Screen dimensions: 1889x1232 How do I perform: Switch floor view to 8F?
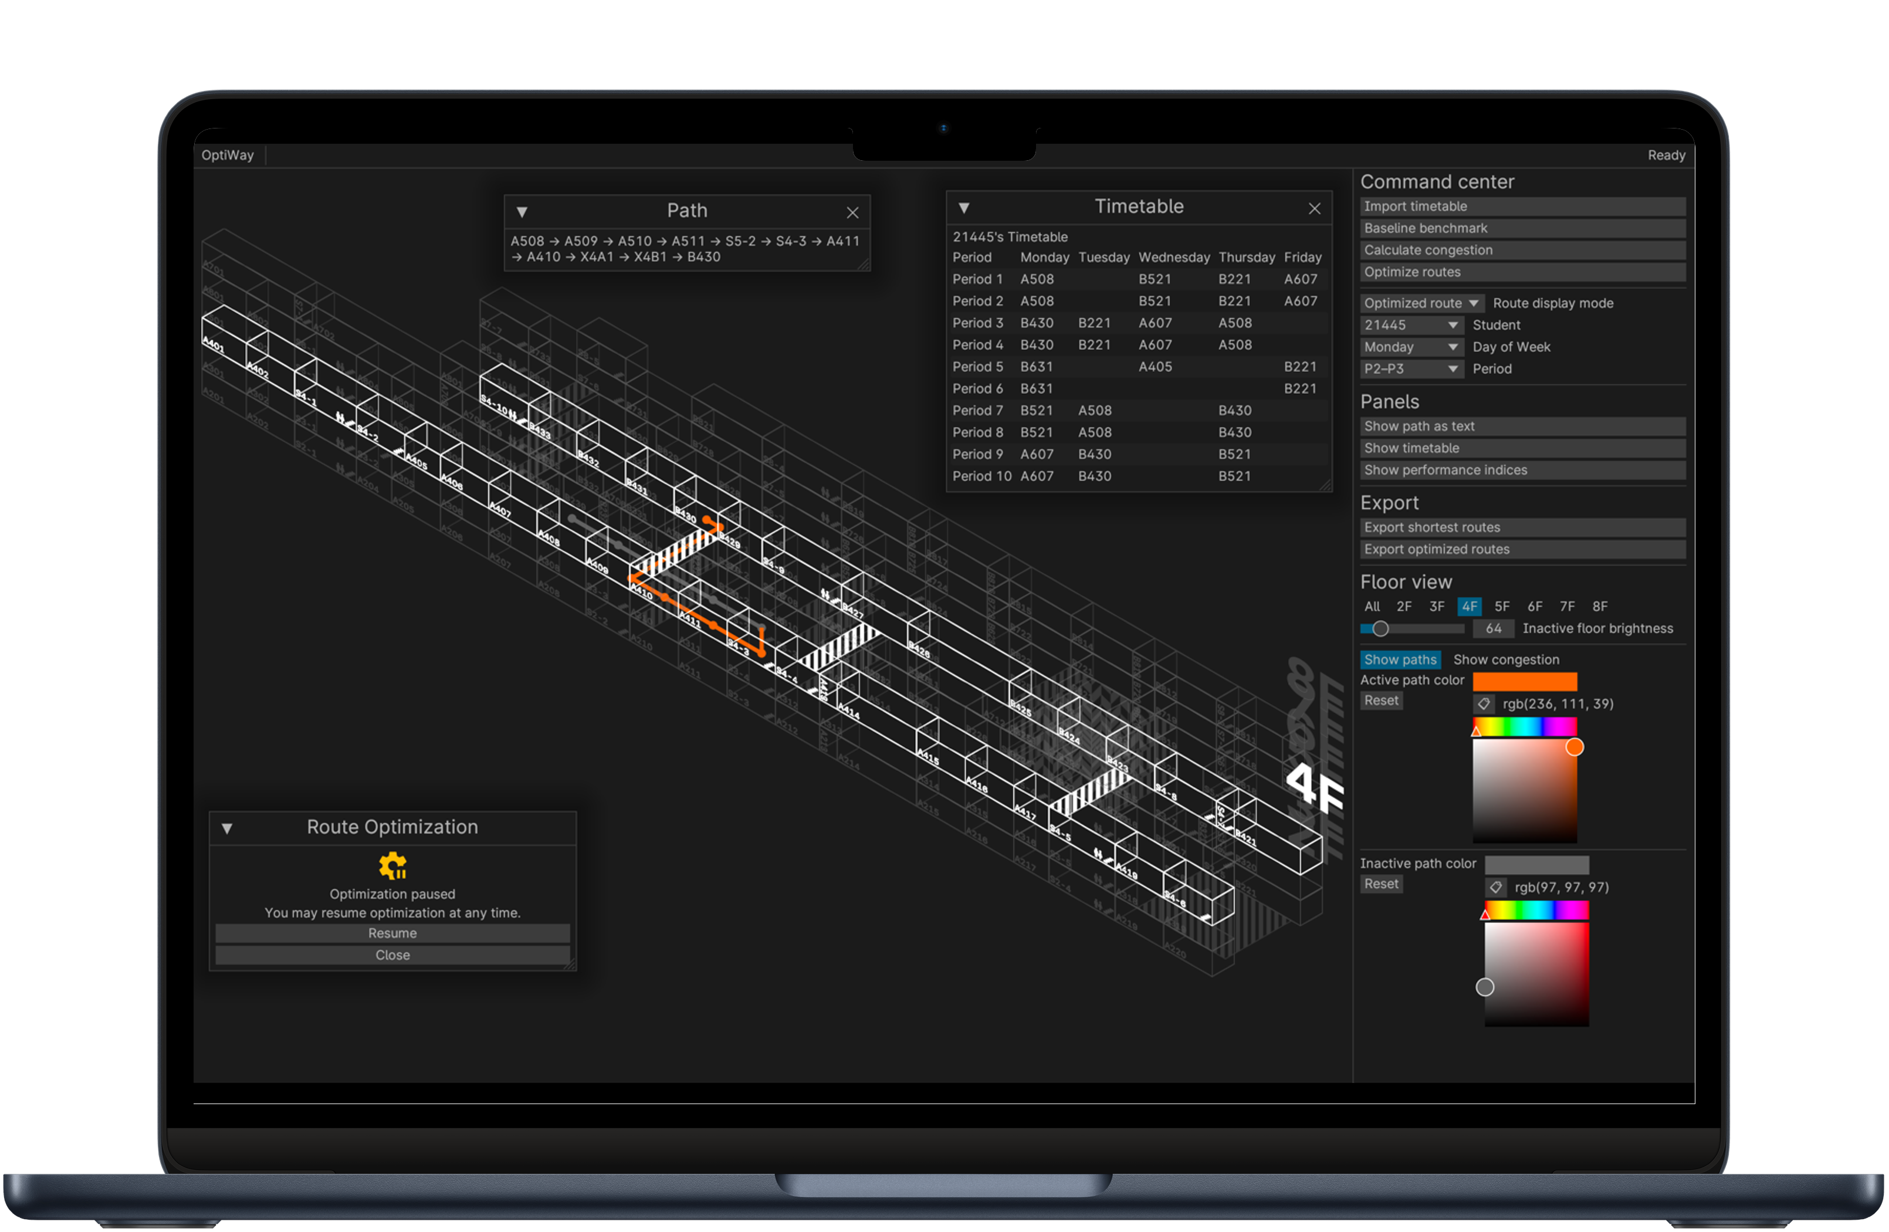click(1599, 607)
